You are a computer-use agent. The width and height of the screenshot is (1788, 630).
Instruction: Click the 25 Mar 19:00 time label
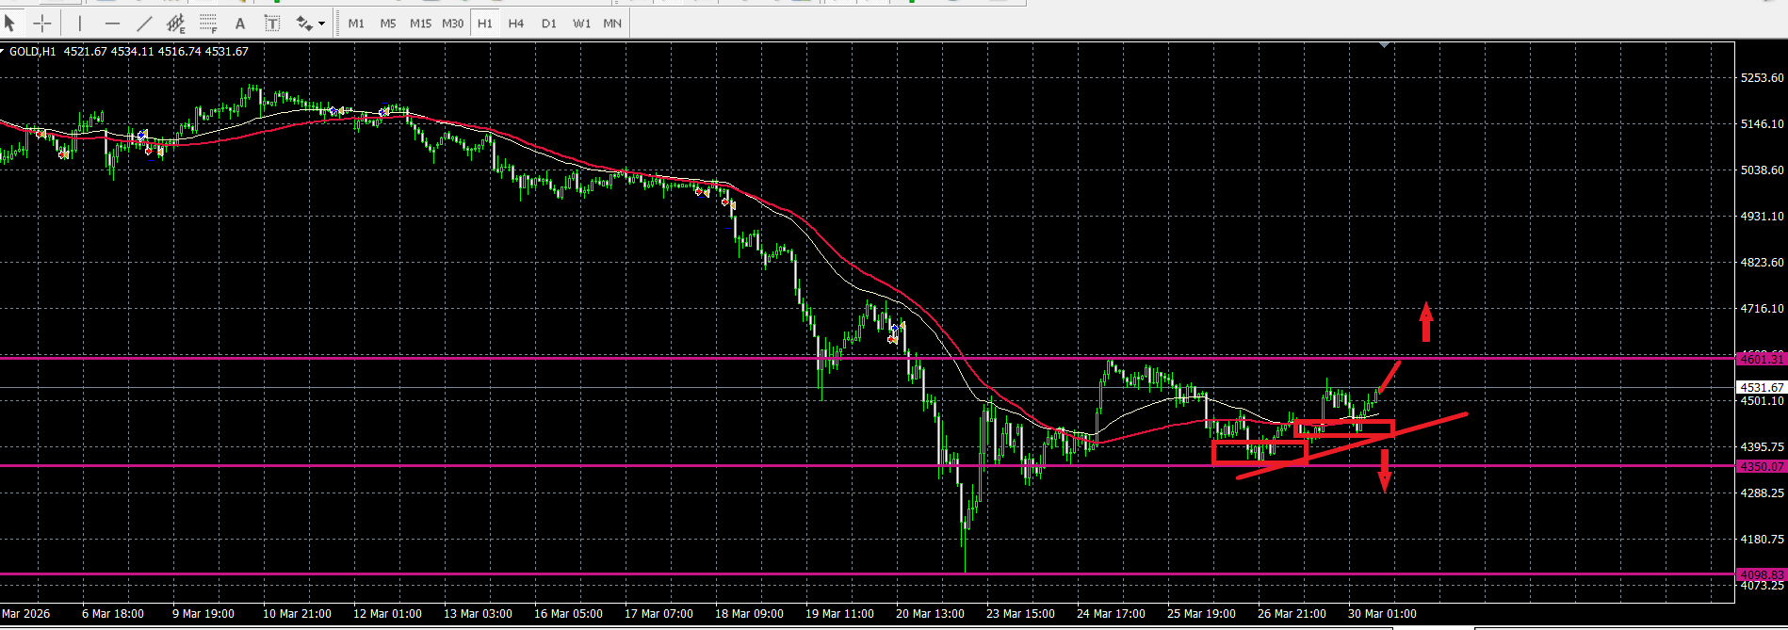1201,614
